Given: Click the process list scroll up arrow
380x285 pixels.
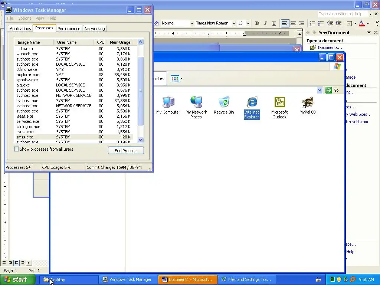Looking at the screenshot, I should [141, 42].
